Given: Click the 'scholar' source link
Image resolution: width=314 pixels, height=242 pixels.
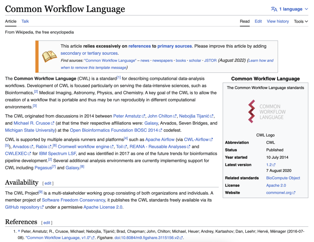Looking at the screenshot, I should [x=195, y=61].
